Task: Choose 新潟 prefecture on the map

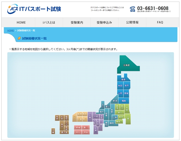Action: click(115, 101)
